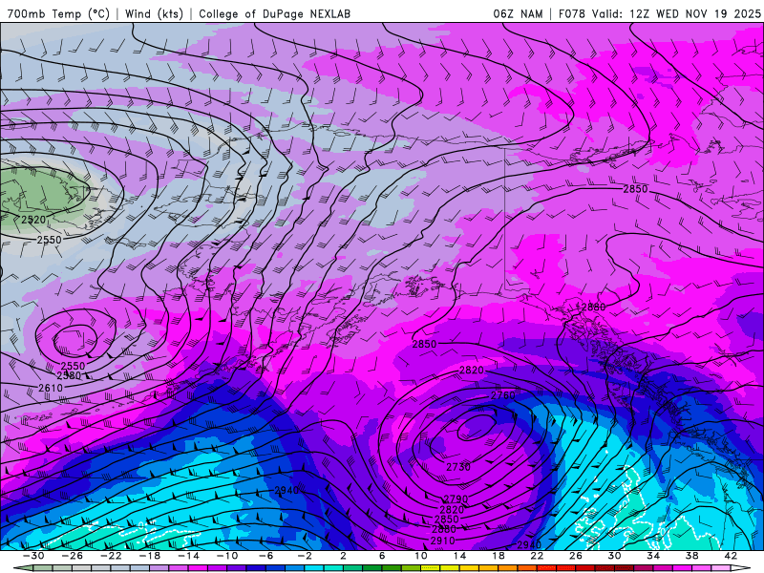Click the positive "10" value on the scale
This screenshot has height=573, width=764.
(421, 556)
